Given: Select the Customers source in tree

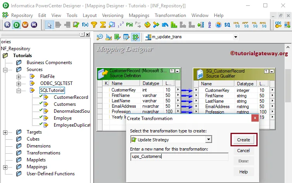Looking at the screenshot, I should pyautogui.click(x=65, y=104).
